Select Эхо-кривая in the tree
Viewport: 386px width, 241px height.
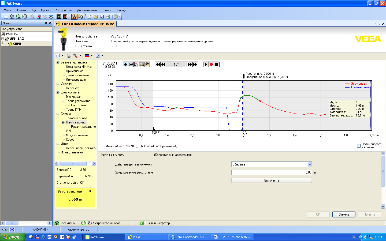(74, 97)
